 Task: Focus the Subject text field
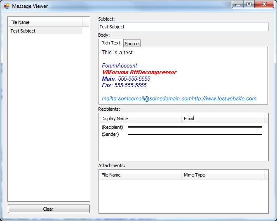click(x=183, y=27)
